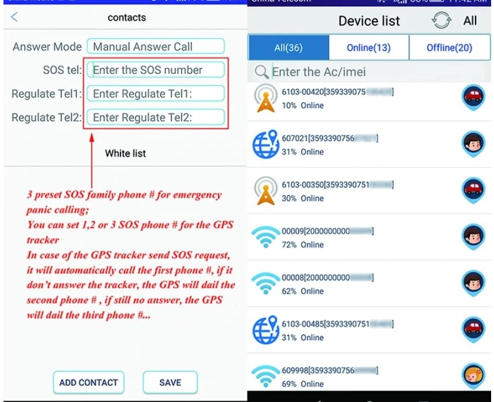Click the 'Answer Mode' label
This screenshot has width=494, height=402.
47,47
